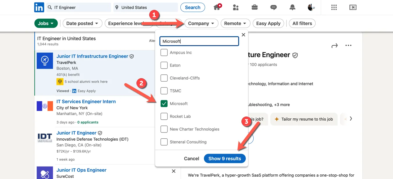The height and width of the screenshot is (179, 393).
Task: Check the Ampcus Inc checkbox
Action: [x=164, y=52]
